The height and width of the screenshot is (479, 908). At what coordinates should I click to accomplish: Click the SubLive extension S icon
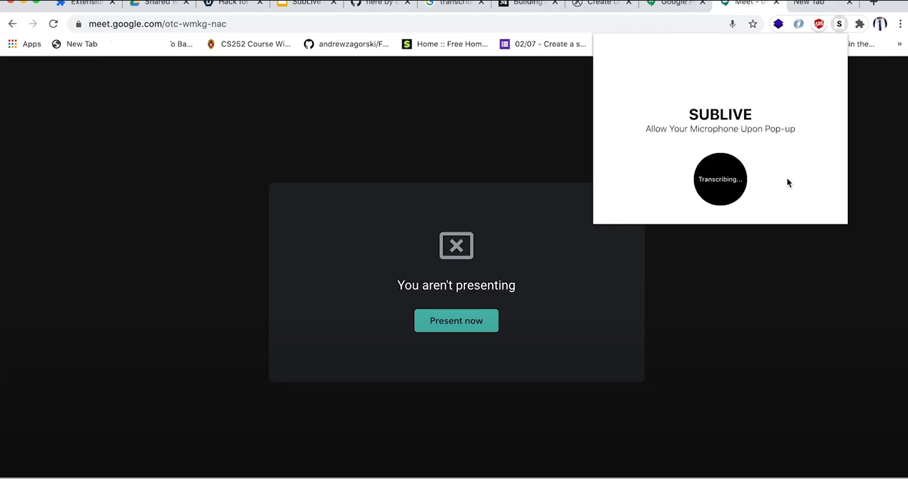[x=839, y=24]
